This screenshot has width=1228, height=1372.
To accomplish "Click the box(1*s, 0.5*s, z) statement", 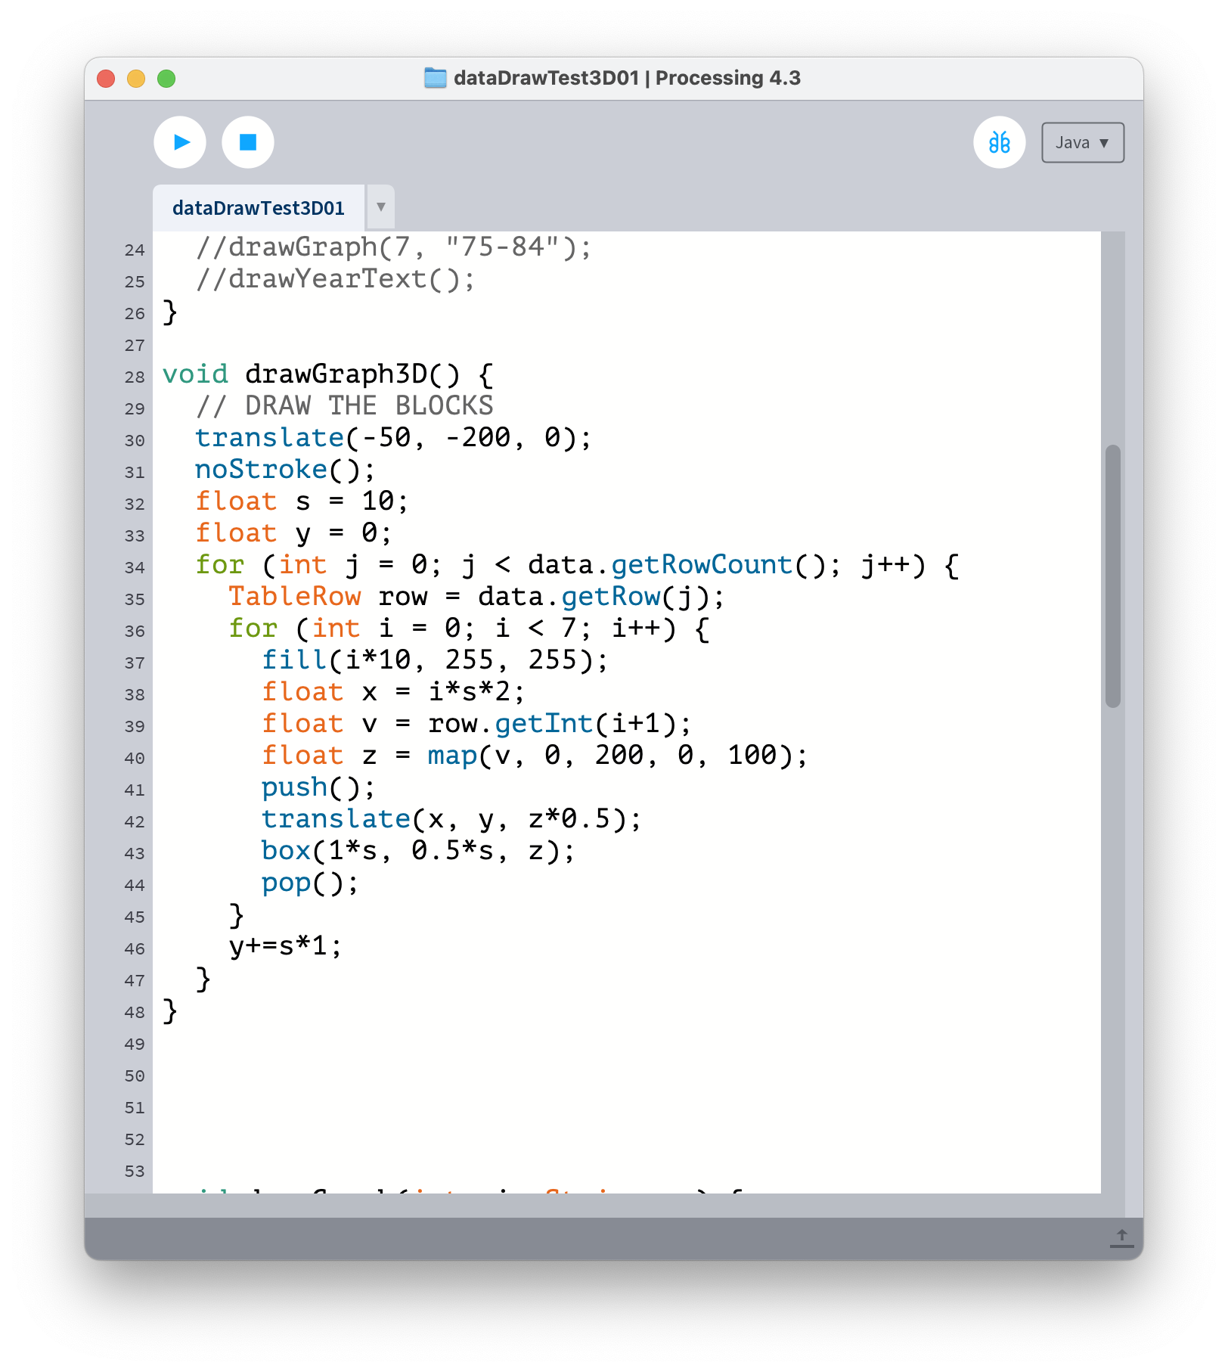I will (417, 851).
